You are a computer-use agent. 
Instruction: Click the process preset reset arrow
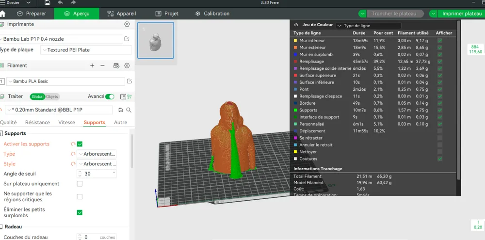pyautogui.click(x=1, y=110)
